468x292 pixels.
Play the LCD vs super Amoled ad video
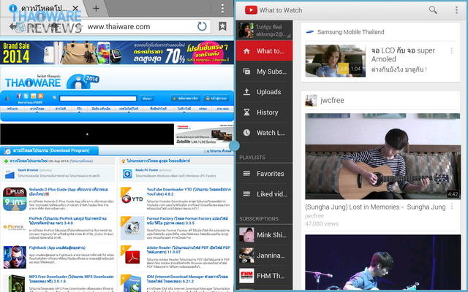click(335, 61)
